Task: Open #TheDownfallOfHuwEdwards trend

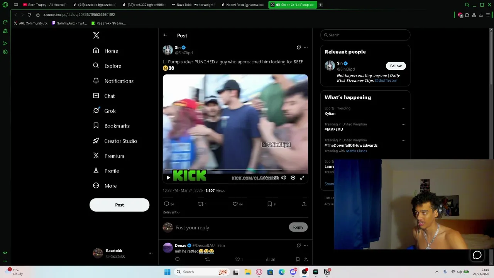Action: (x=351, y=146)
